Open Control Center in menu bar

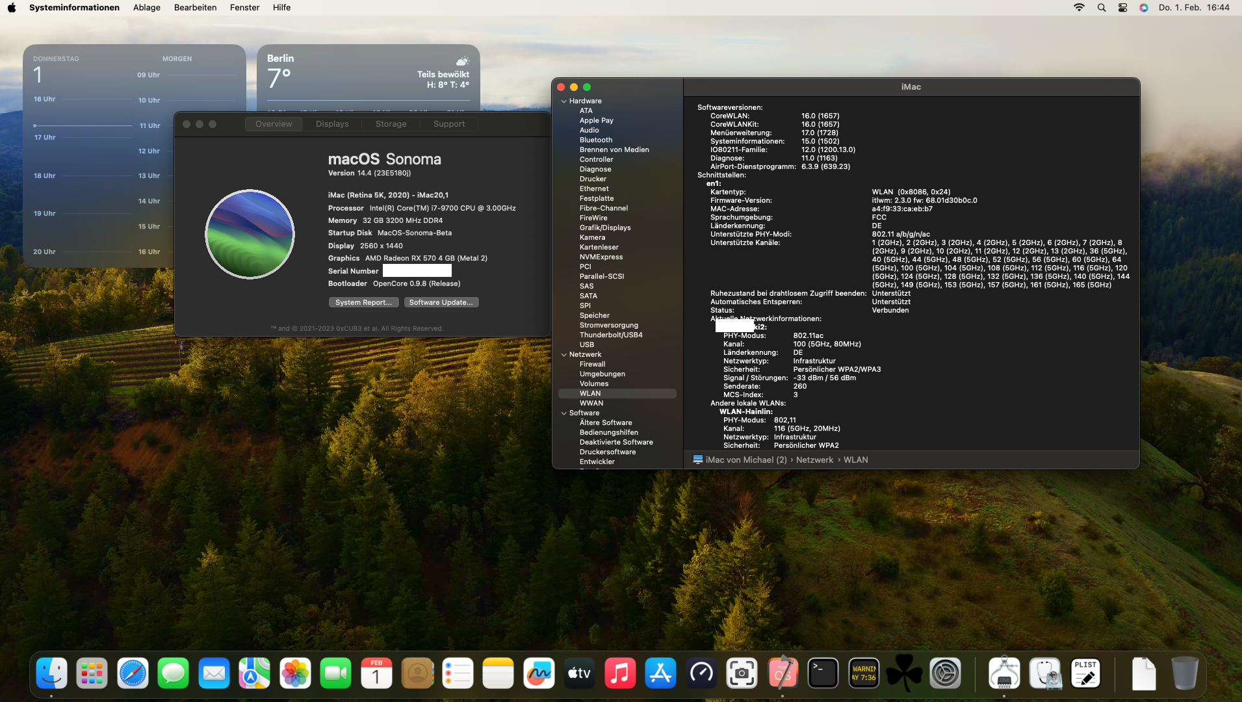pyautogui.click(x=1122, y=8)
